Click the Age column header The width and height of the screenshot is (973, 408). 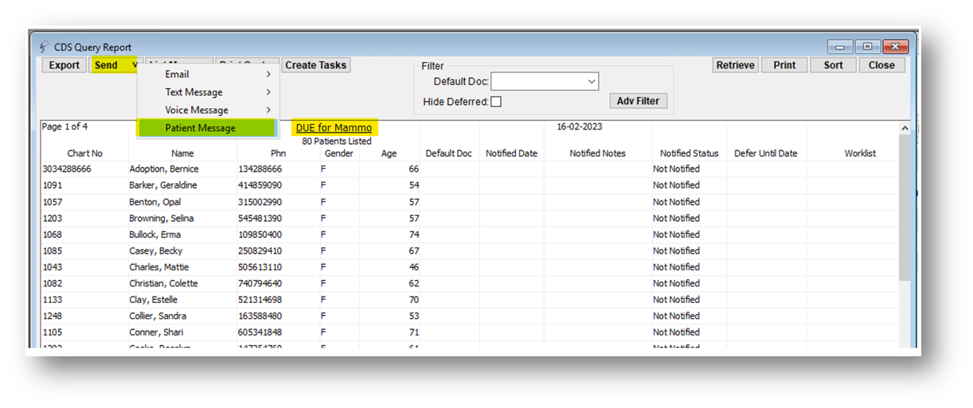[389, 153]
